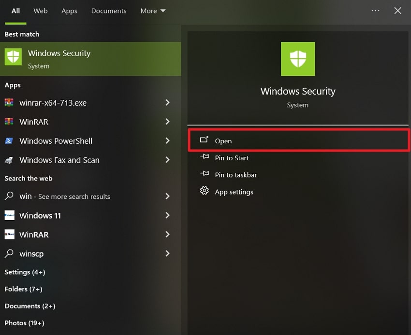
Task: Click the 'win - See more search results' text
Action: coord(65,196)
